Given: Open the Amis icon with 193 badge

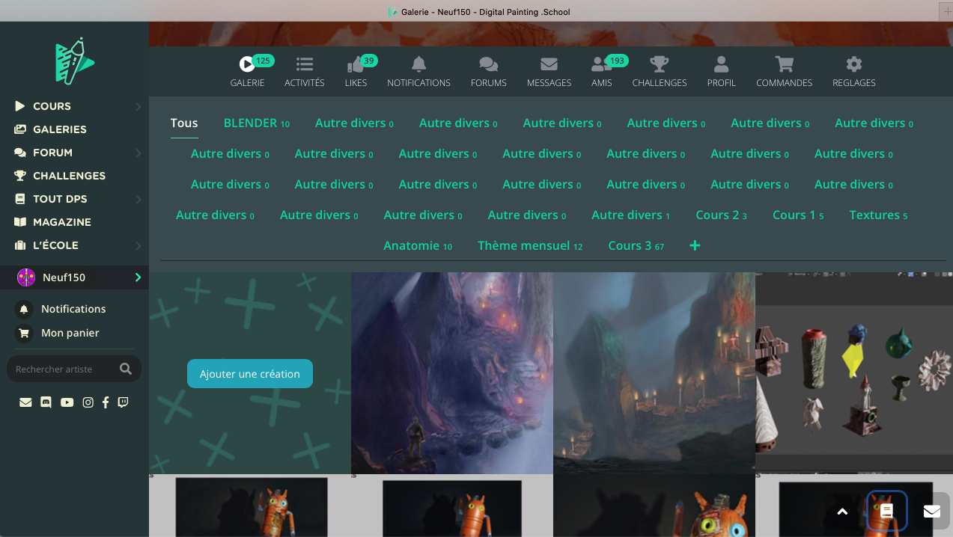Looking at the screenshot, I should pos(600,65).
